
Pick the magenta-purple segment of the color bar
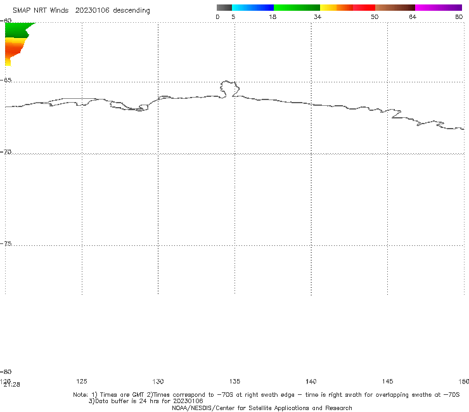[438, 8]
